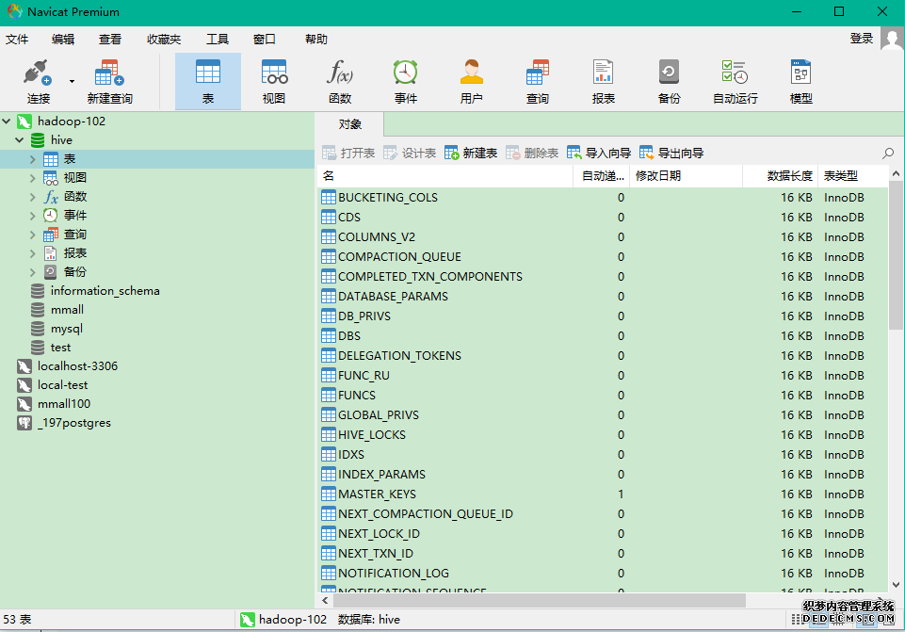Click the 用户 (User) toolbar icon

pyautogui.click(x=472, y=73)
